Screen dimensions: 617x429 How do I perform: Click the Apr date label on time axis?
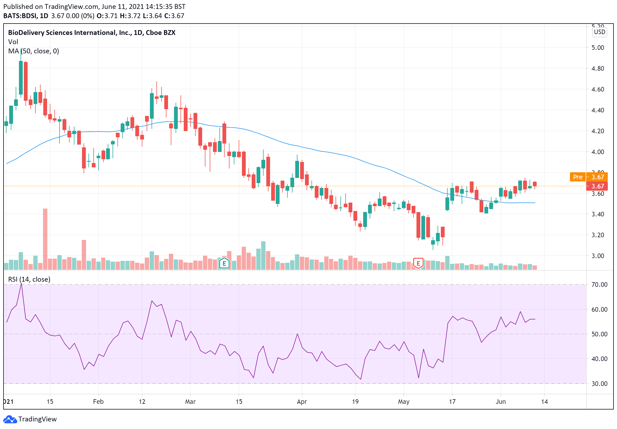click(x=302, y=402)
